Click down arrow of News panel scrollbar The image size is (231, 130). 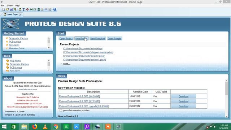click(226, 116)
